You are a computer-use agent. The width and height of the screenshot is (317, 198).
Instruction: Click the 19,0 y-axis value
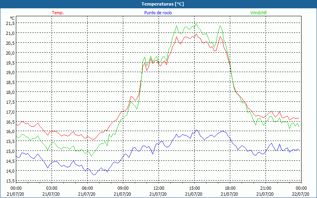(x=10, y=72)
